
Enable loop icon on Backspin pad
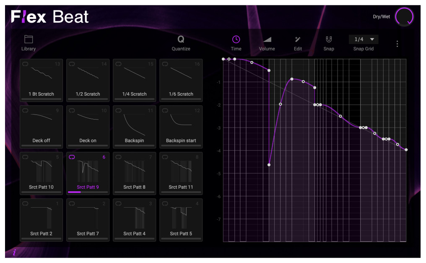point(118,110)
